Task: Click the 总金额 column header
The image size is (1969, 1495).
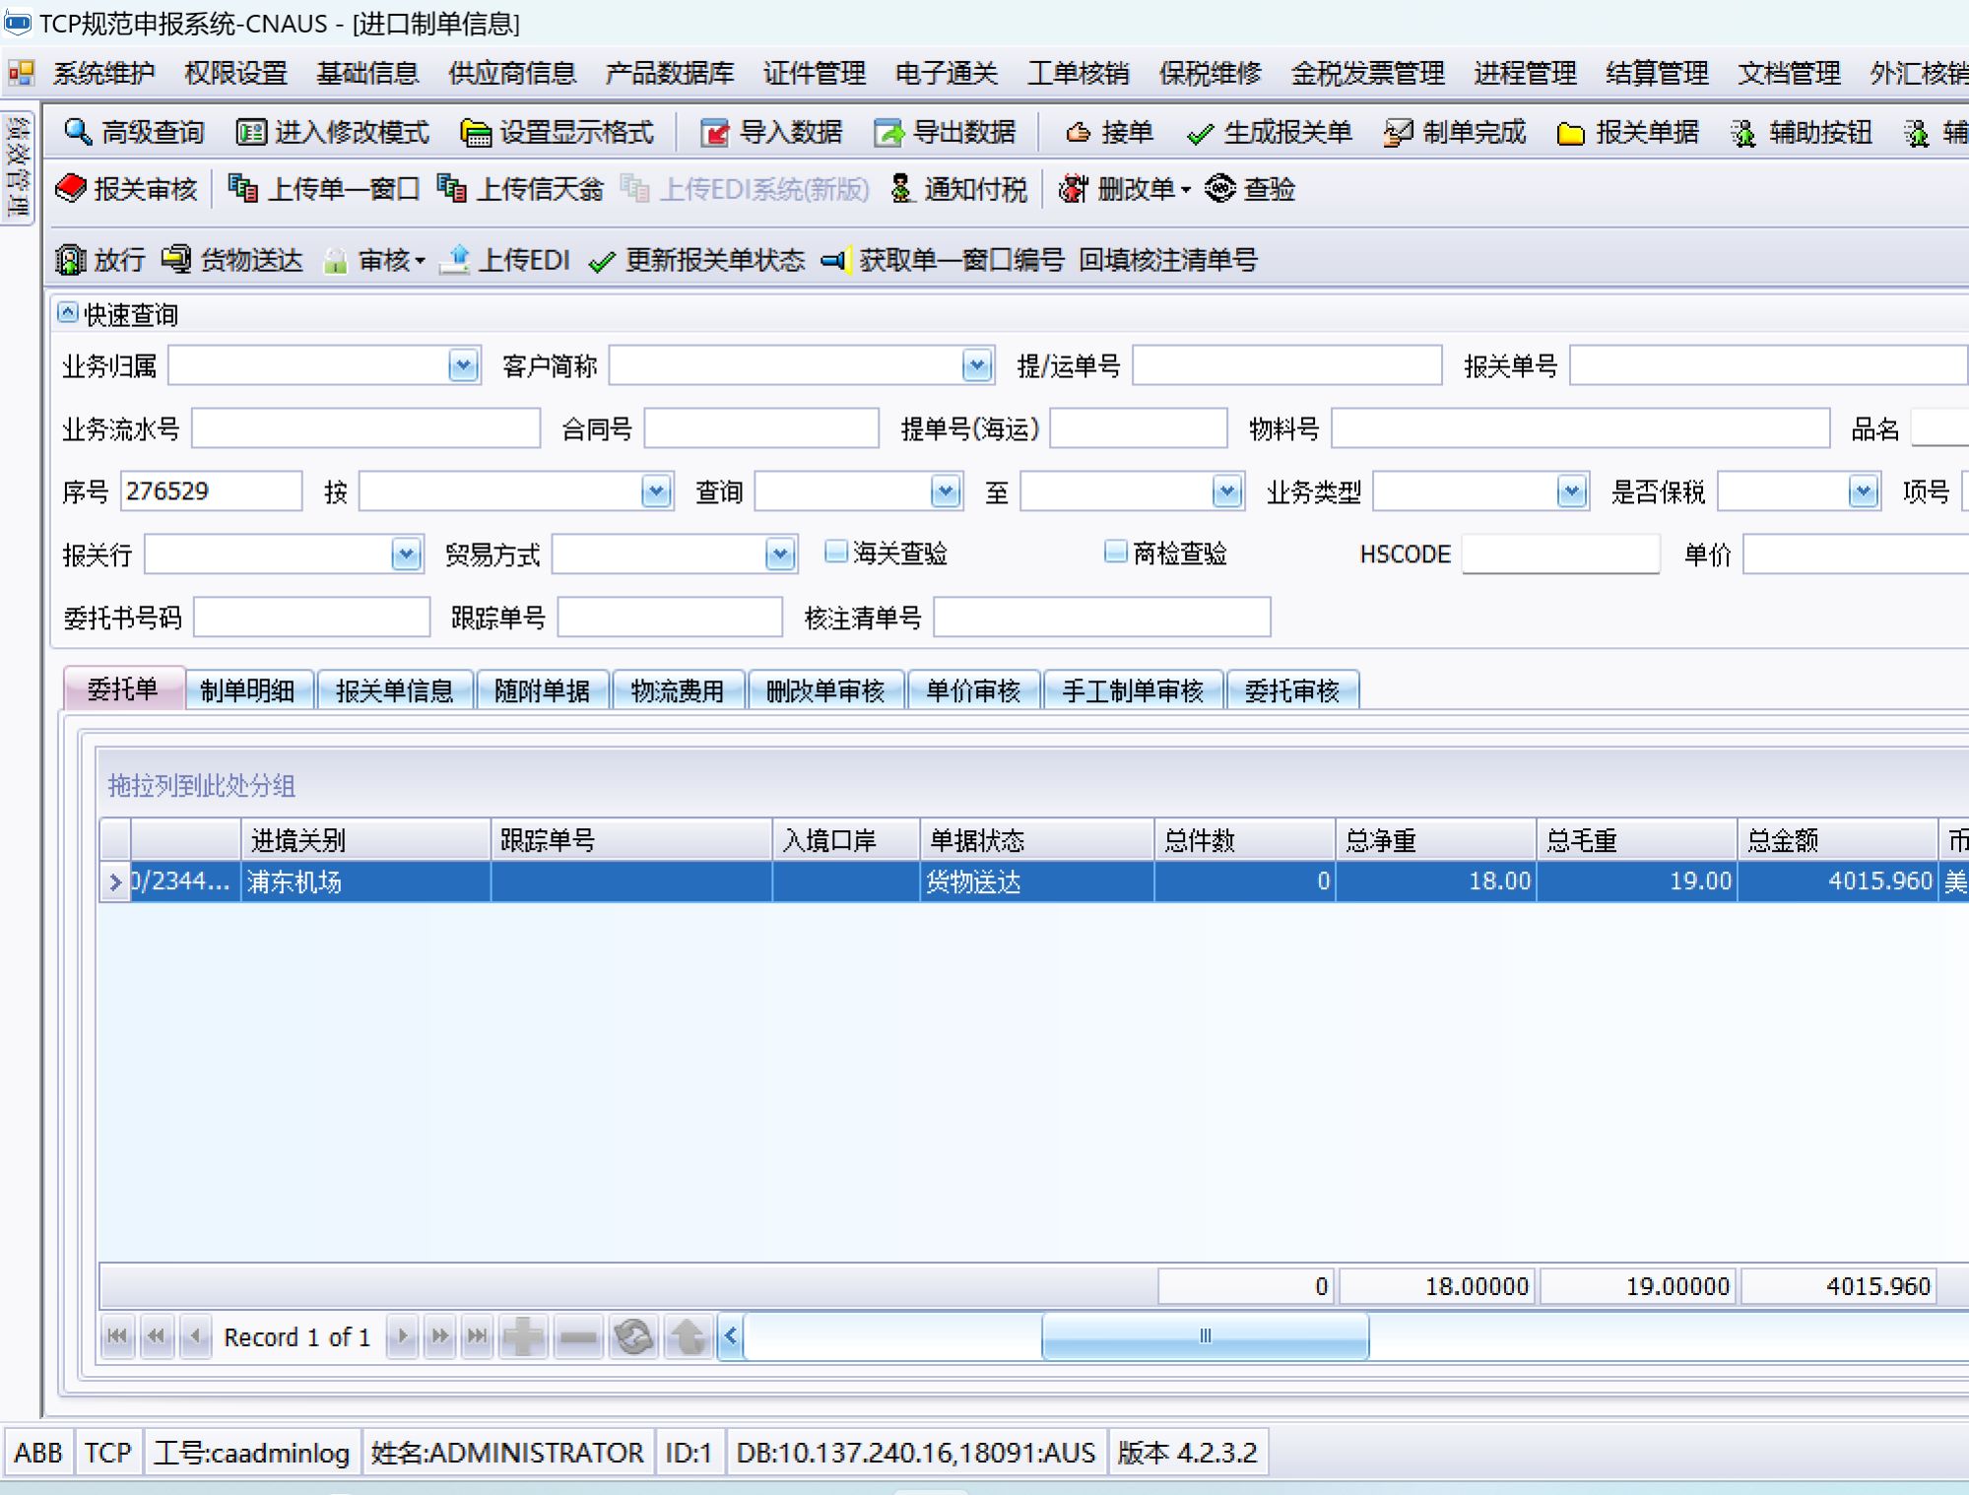Action: [x=1836, y=840]
